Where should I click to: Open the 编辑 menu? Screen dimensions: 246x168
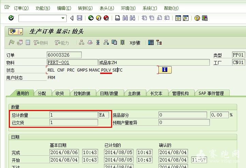click(x=64, y=8)
